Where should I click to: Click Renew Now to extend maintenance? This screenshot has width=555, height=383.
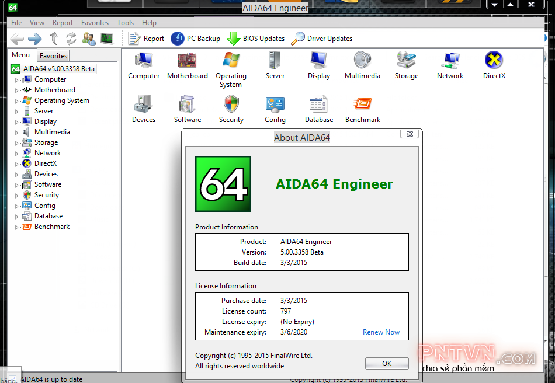381,332
